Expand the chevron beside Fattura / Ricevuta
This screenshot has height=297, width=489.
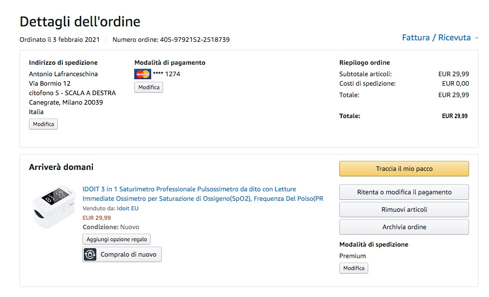coord(477,38)
